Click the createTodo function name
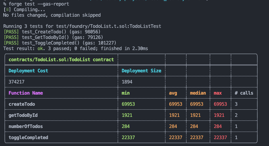This screenshot has height=146, width=269. pos(22,104)
